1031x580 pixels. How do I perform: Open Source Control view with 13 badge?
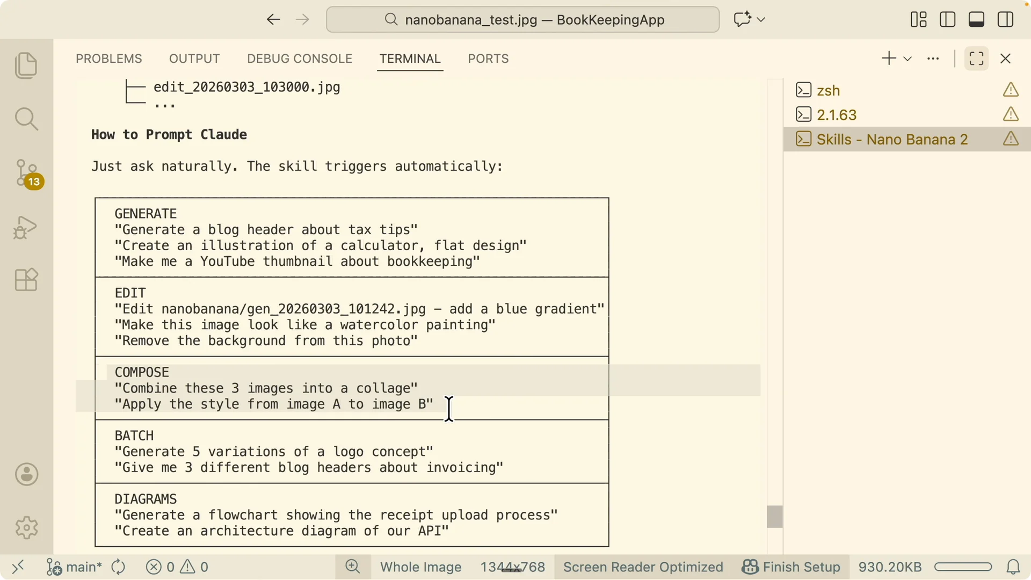[28, 174]
